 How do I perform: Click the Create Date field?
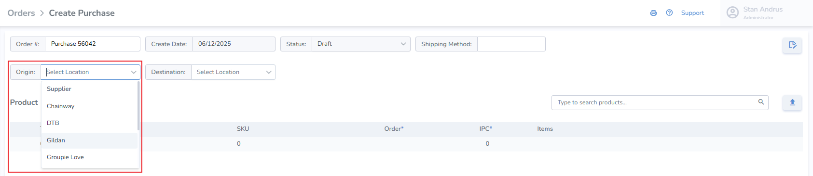(234, 44)
